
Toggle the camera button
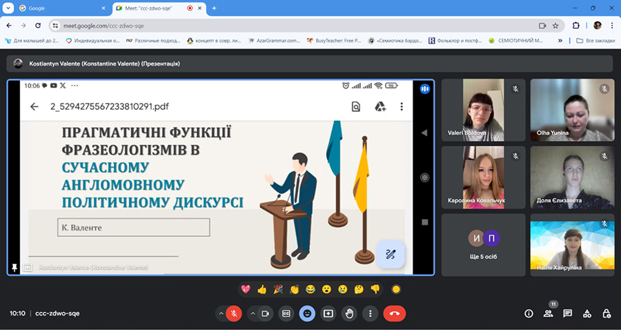tap(266, 313)
